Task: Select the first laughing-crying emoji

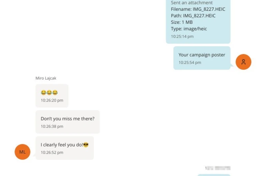Action: (x=44, y=92)
